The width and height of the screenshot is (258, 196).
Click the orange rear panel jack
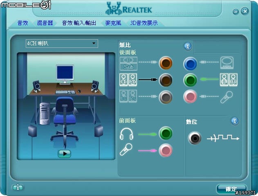coord(166,63)
